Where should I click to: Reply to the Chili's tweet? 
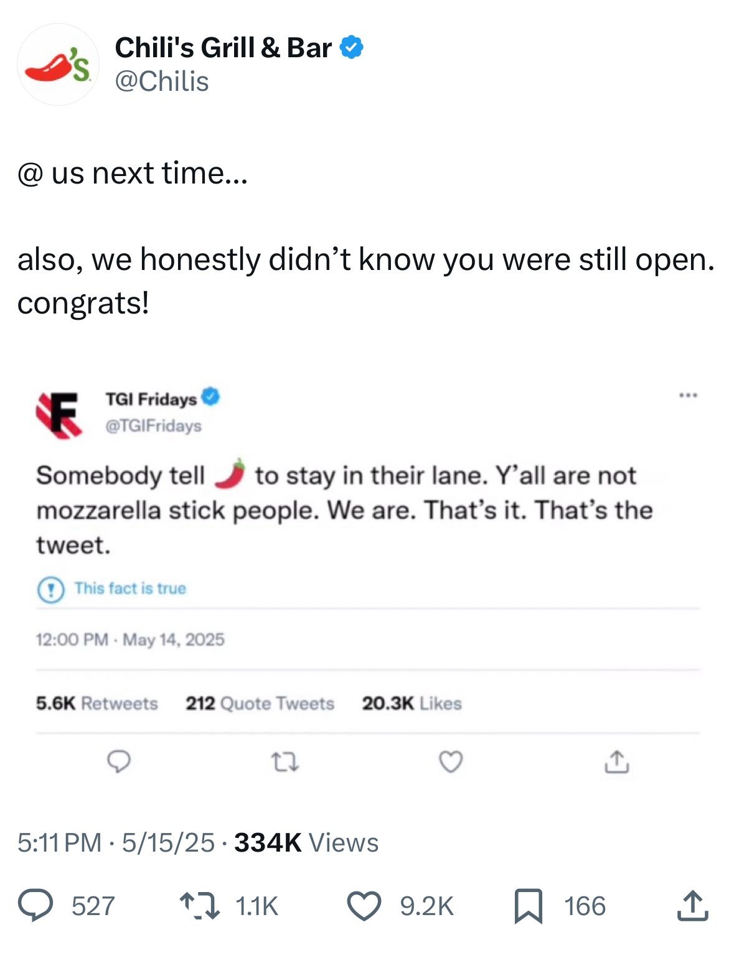[x=35, y=905]
